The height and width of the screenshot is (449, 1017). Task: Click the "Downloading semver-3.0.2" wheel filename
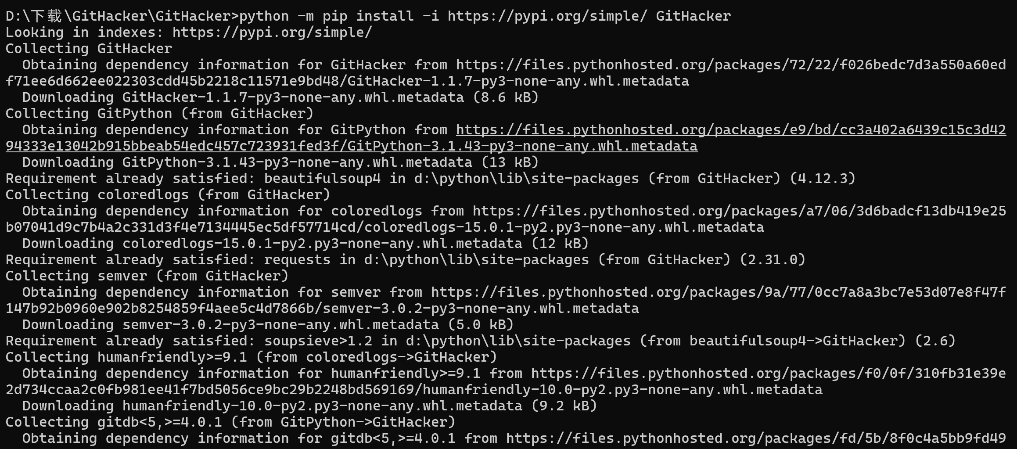[280, 325]
